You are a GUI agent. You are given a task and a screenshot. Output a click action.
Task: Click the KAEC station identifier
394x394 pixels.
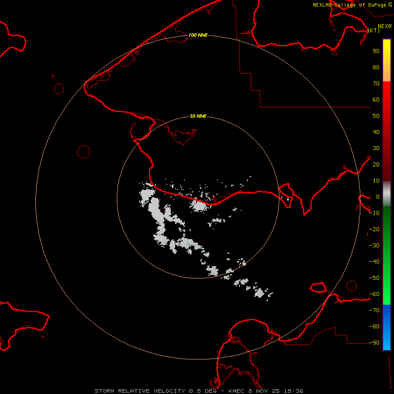coord(236,391)
